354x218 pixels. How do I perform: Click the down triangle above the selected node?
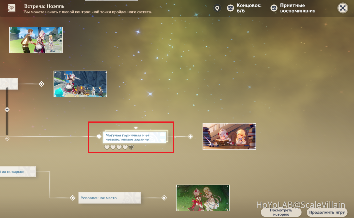pyautogui.click(x=136, y=128)
